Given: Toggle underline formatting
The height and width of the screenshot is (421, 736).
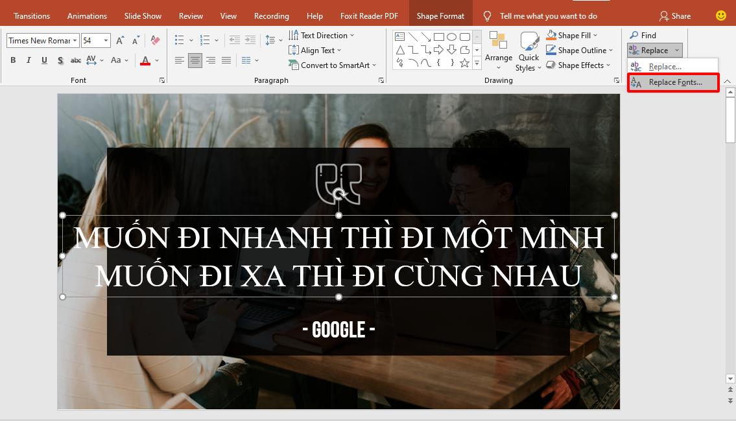Looking at the screenshot, I should [44, 60].
